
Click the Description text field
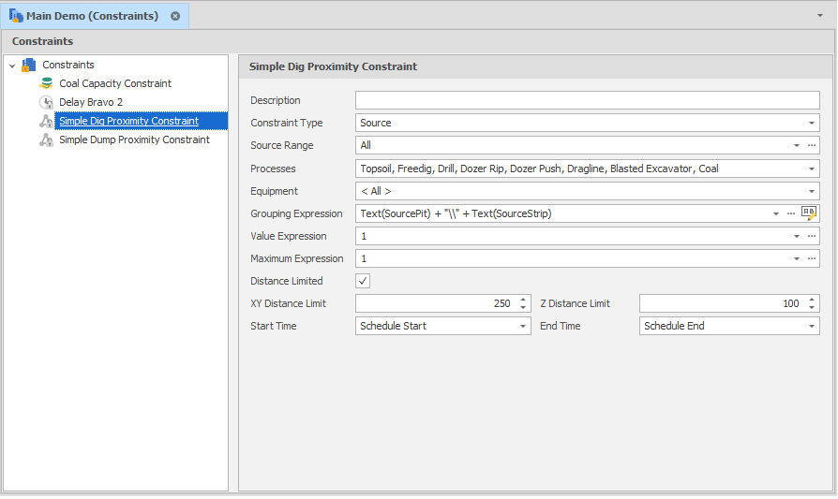[x=587, y=100]
